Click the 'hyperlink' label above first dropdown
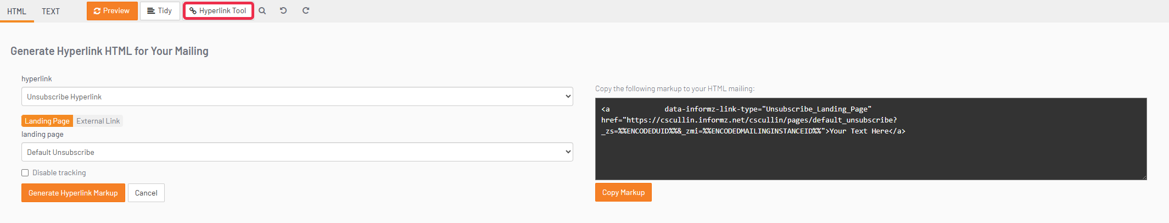Viewport: 1169px width, 223px height. click(x=37, y=79)
